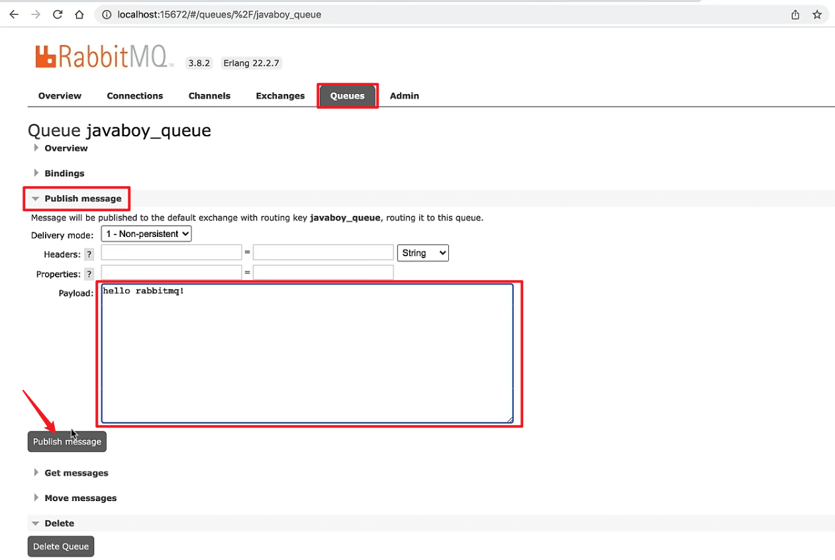Screen dimensions: 835x560
Task: Click the RabbitMQ logo
Action: (105, 57)
